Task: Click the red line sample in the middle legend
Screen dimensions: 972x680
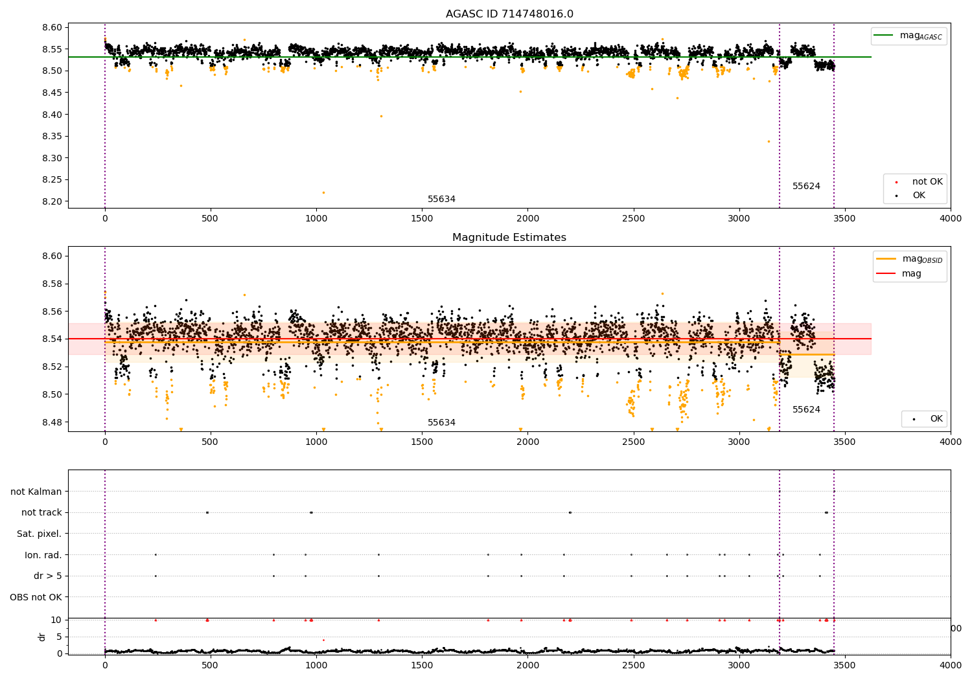Action: tap(886, 273)
